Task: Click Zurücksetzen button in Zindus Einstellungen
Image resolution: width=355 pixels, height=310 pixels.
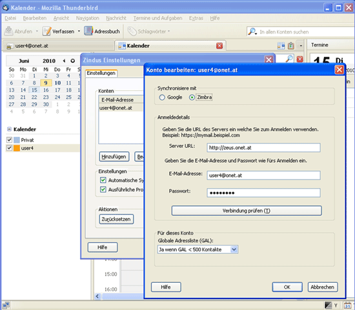Action: coord(116,219)
